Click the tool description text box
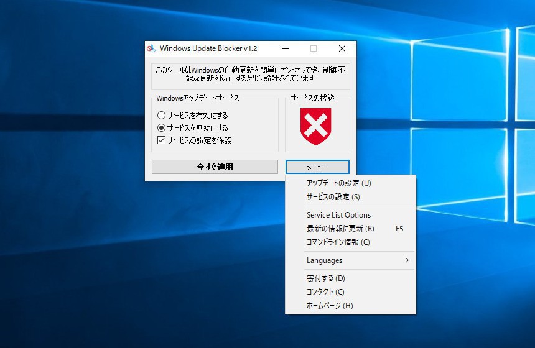 tap(251, 76)
